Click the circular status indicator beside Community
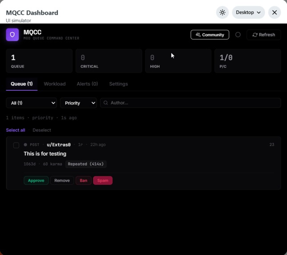This screenshot has height=255, width=287. [x=238, y=35]
